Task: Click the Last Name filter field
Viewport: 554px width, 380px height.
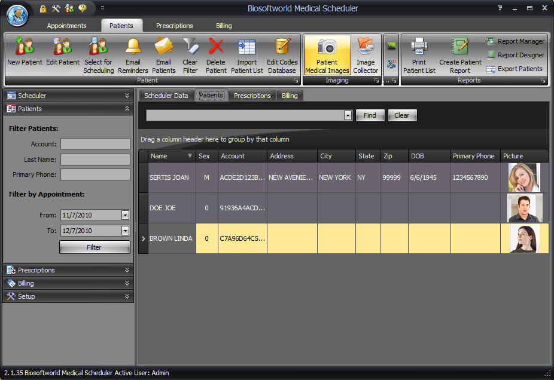Action: coord(95,160)
